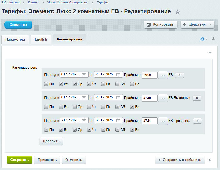Switch to the Параметры tab
The image size is (220, 170).
(15, 39)
